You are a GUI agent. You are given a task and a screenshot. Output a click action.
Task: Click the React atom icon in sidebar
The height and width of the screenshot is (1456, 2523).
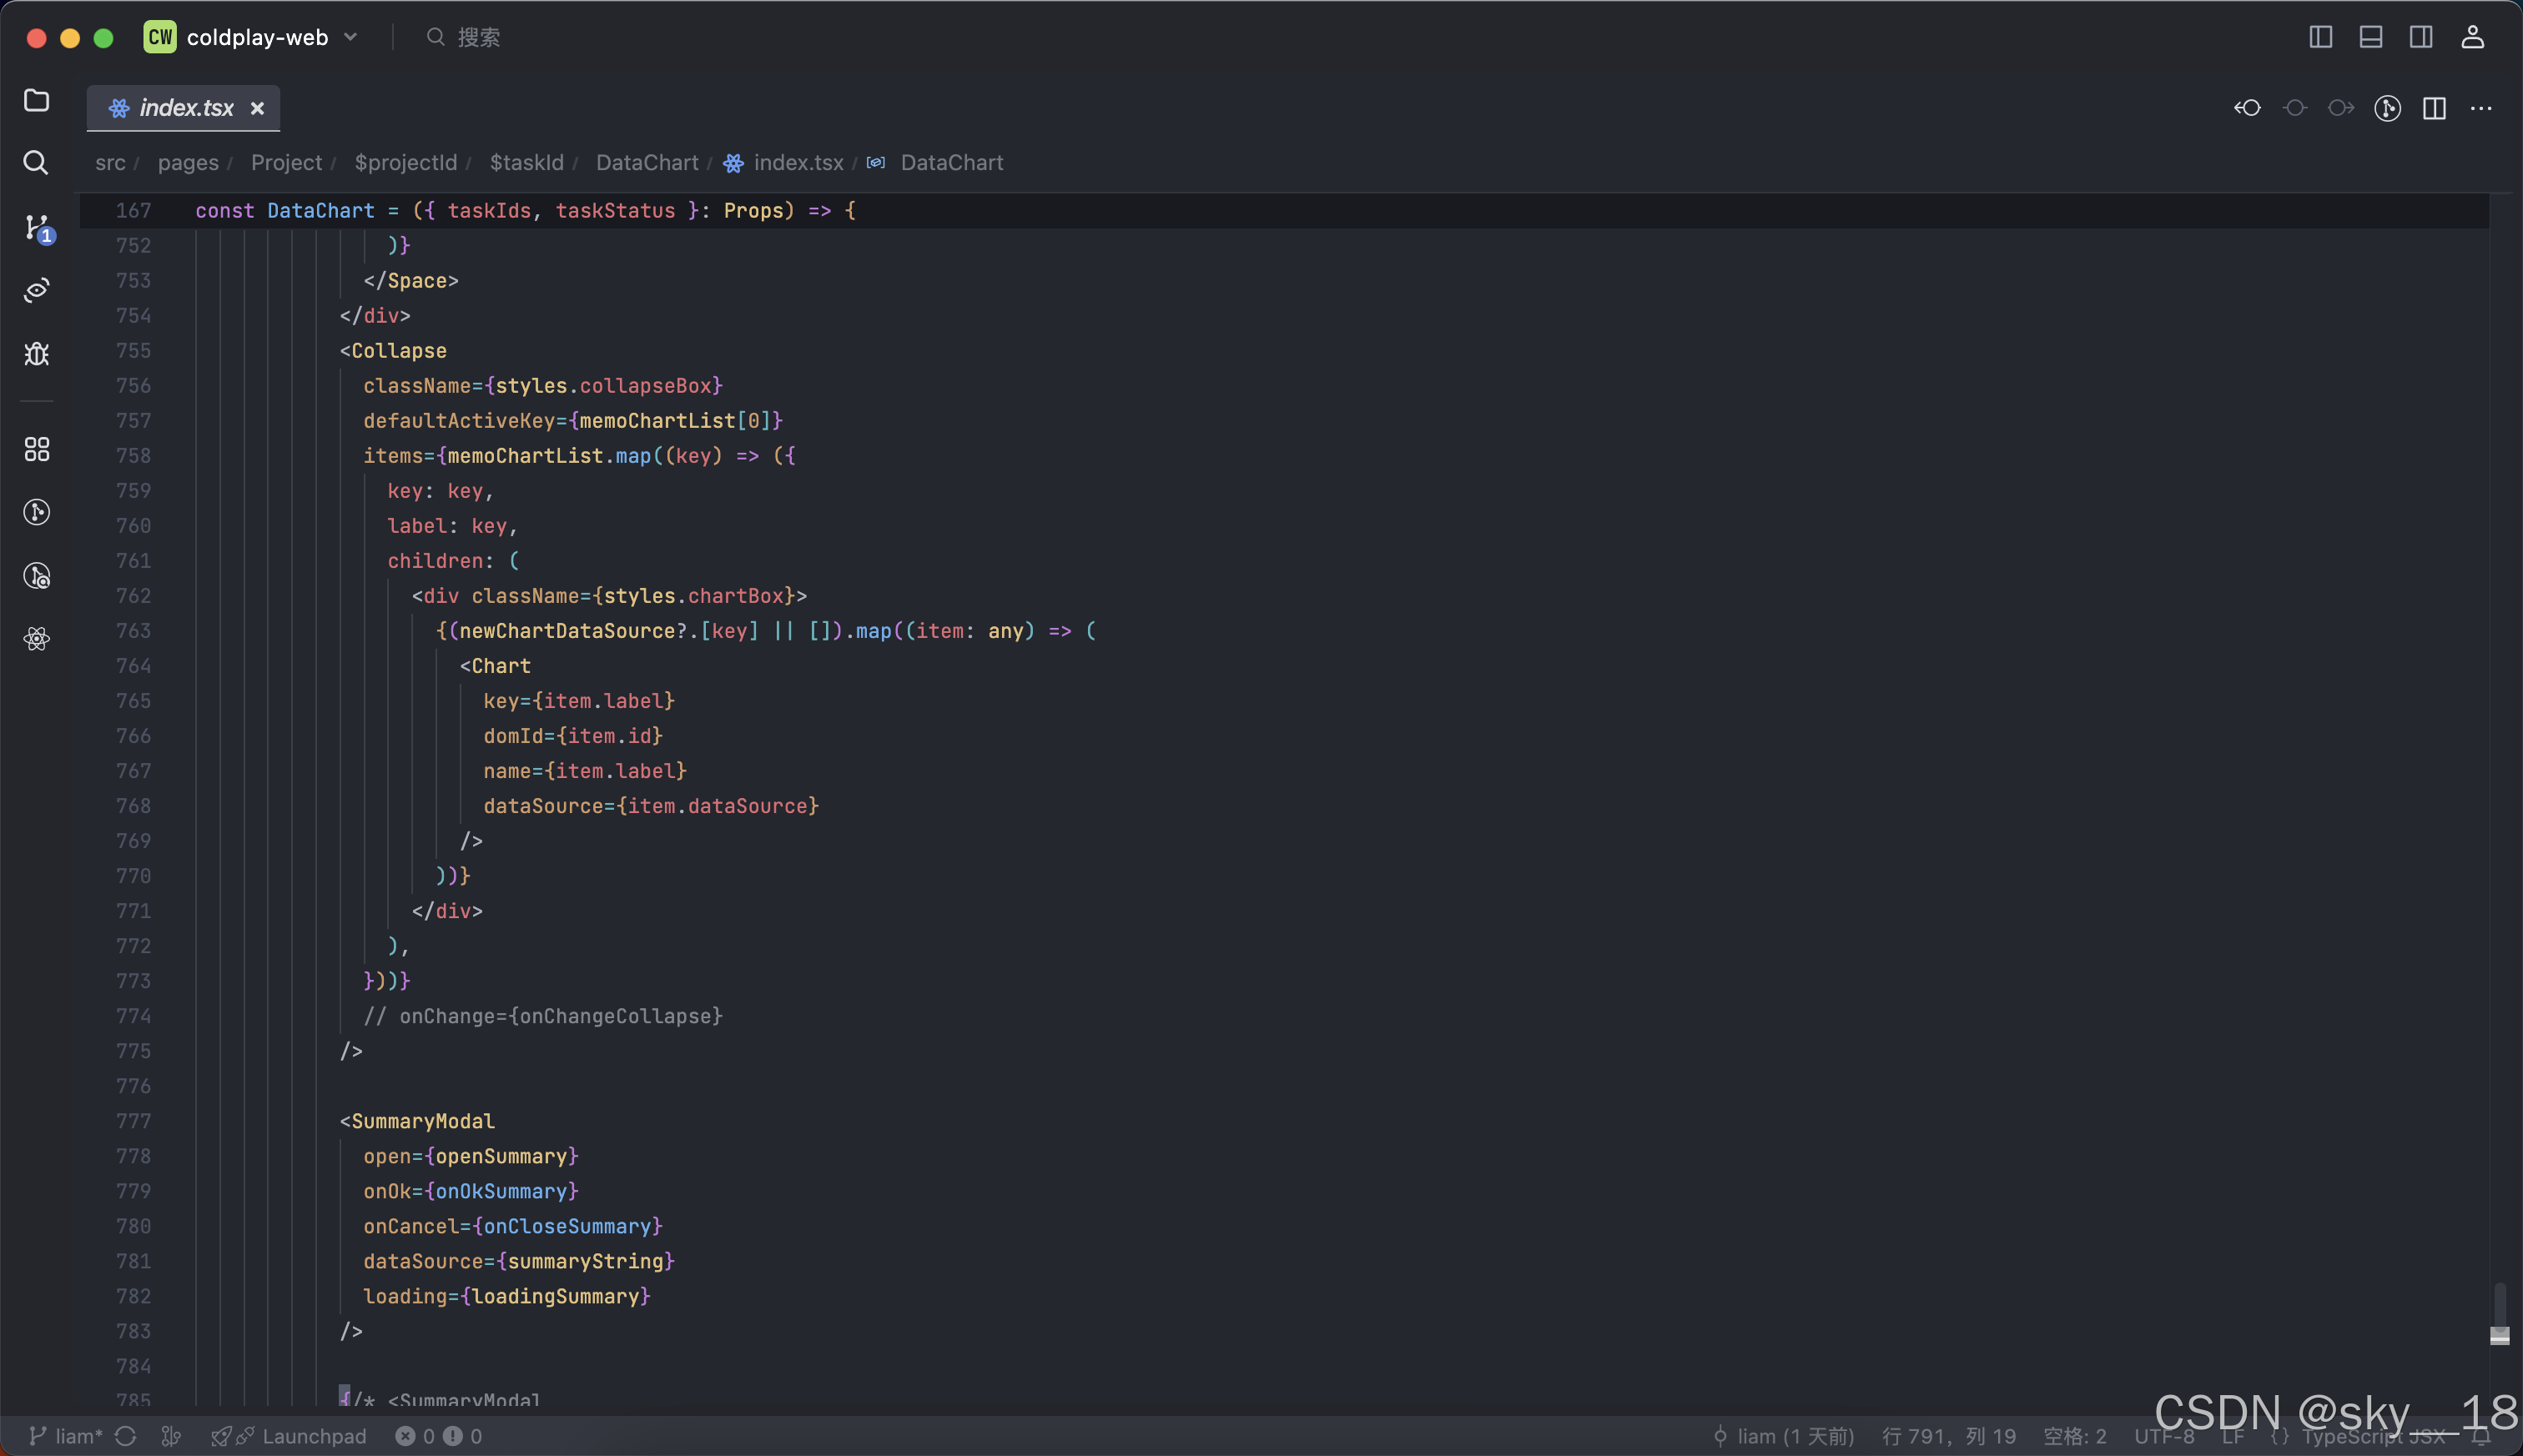[x=36, y=639]
